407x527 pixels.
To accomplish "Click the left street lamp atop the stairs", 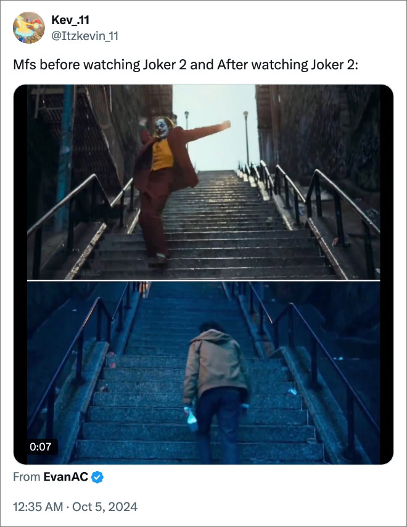I will pos(186,122).
